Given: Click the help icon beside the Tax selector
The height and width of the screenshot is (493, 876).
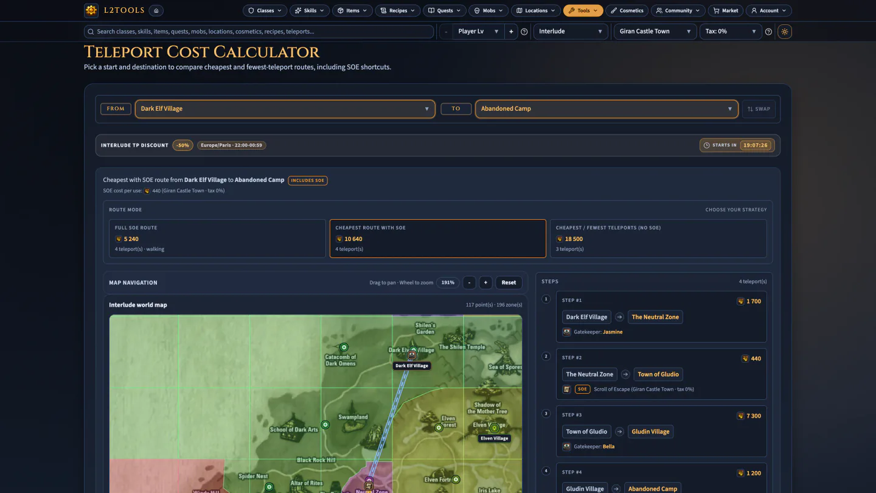Looking at the screenshot, I should (769, 32).
